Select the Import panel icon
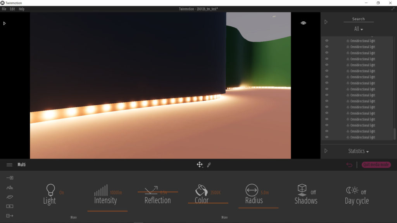The height and width of the screenshot is (223, 397). 9,177
